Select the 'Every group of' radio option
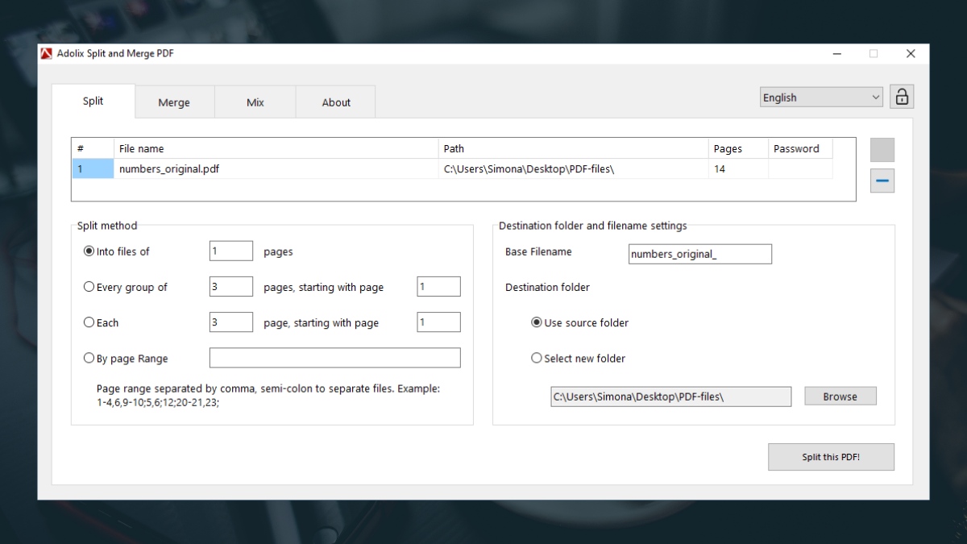967x544 pixels. coord(126,287)
